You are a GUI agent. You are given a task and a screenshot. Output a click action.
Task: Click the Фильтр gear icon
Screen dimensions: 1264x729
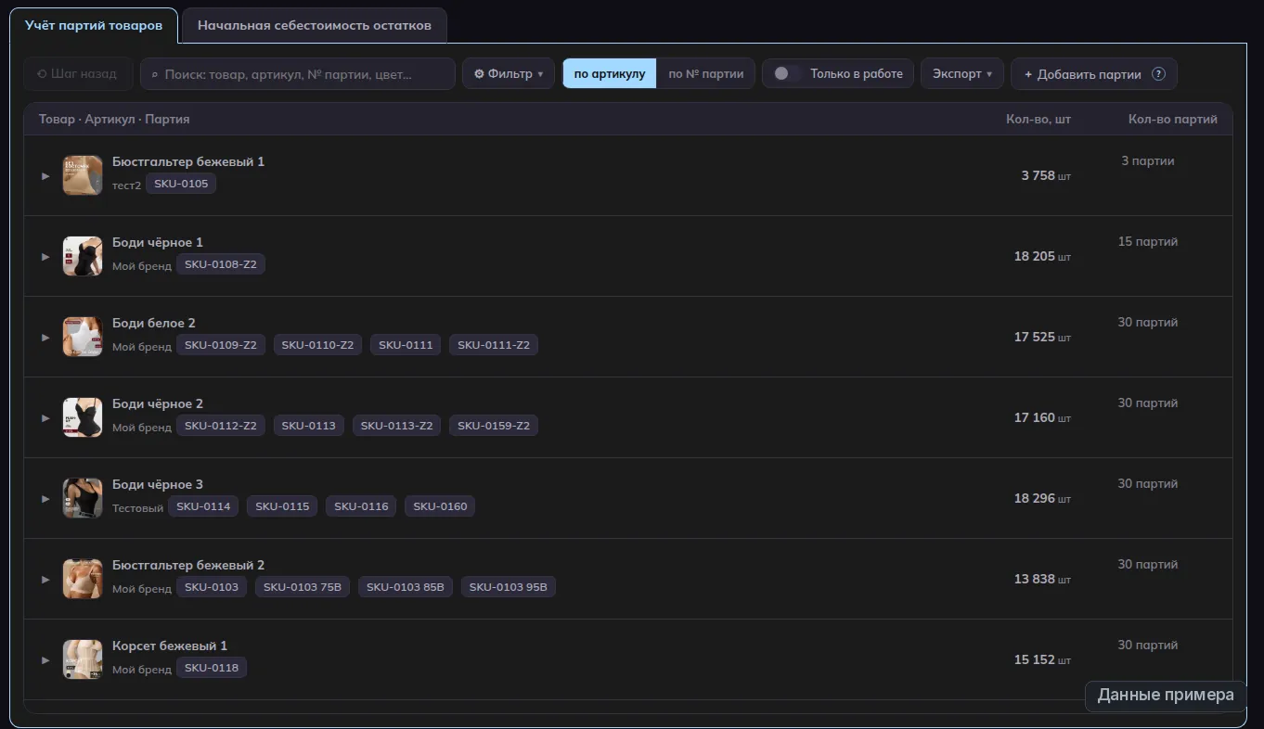479,74
